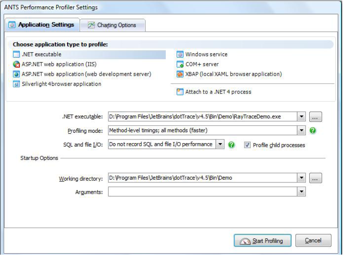Toggle the Profile child processes checkbox
344x256 pixels.
point(247,145)
